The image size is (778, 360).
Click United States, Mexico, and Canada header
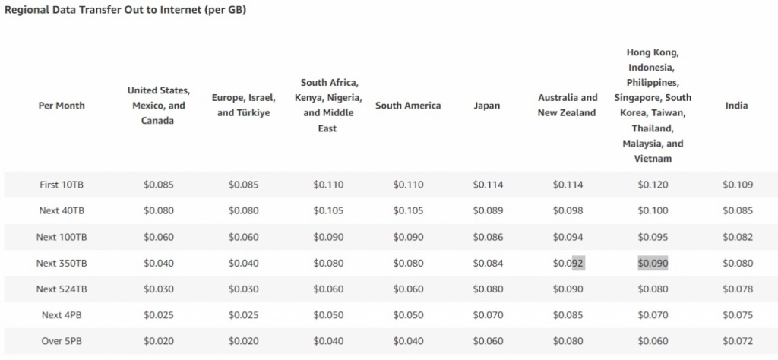click(158, 106)
